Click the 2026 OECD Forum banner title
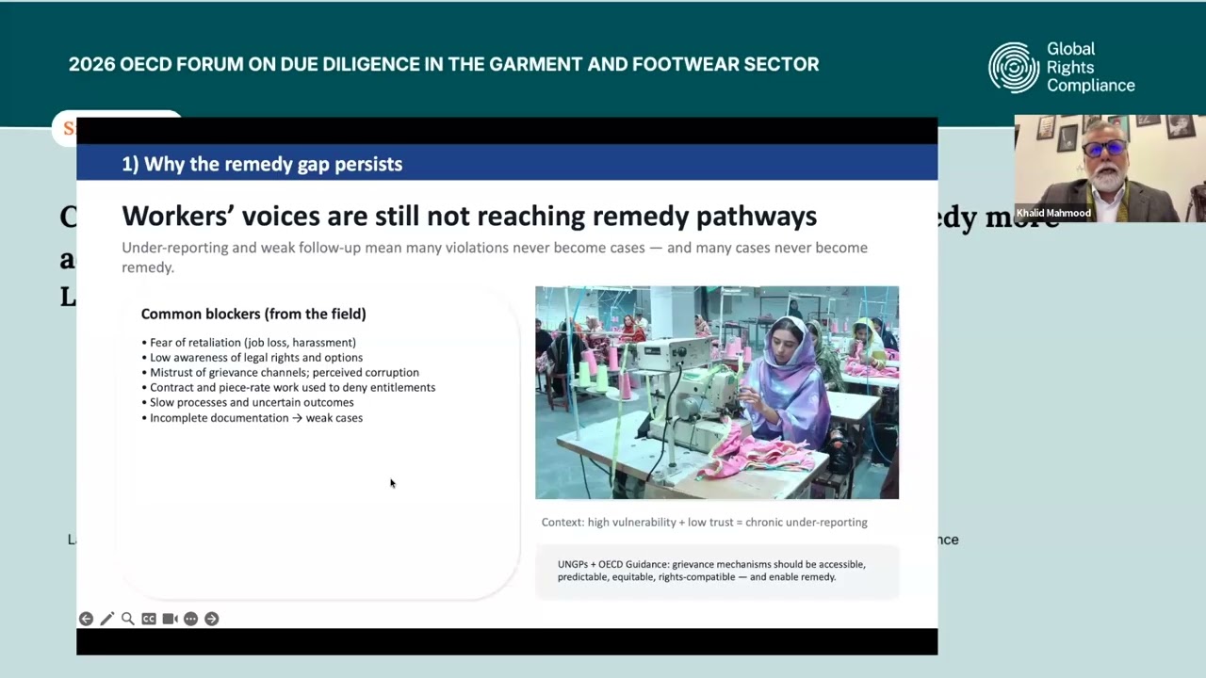 click(x=444, y=65)
